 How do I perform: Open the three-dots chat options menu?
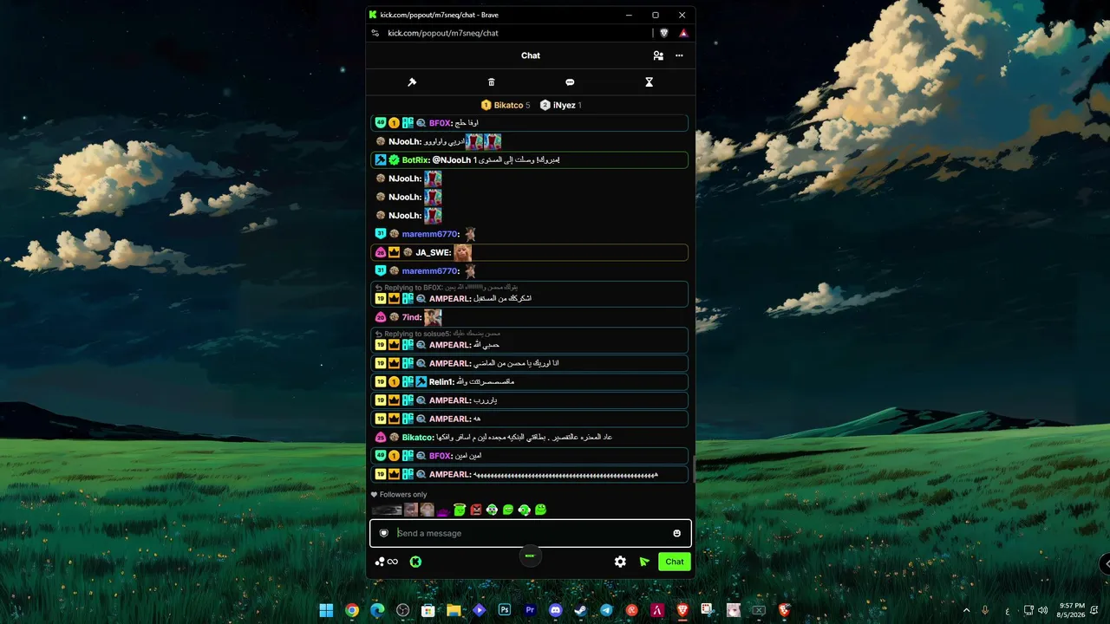(679, 55)
